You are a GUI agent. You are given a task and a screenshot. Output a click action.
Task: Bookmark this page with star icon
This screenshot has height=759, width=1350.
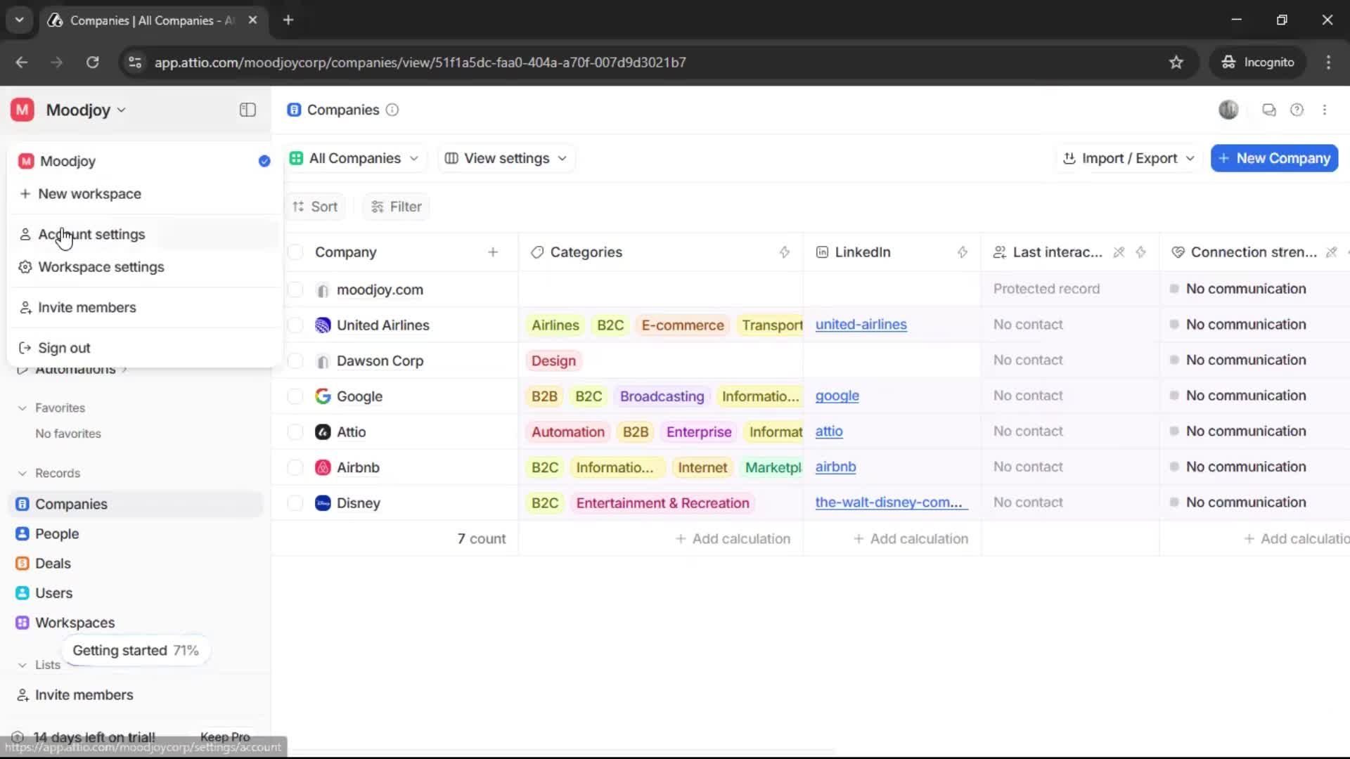[1176, 63]
